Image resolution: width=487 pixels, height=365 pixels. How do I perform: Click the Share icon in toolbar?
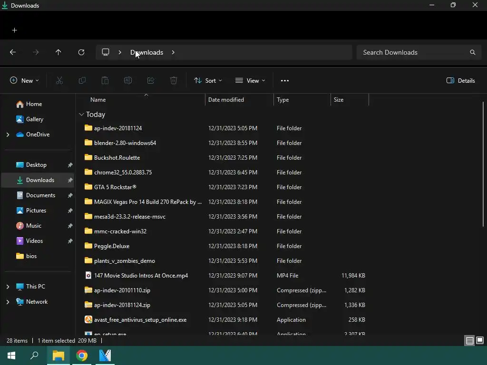(x=151, y=81)
